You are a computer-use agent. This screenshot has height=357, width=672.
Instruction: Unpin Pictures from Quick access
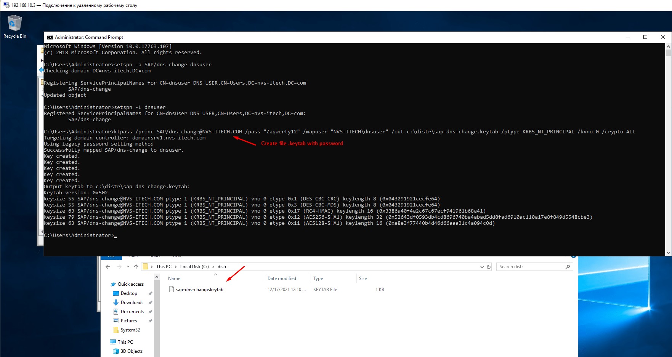pyautogui.click(x=151, y=320)
